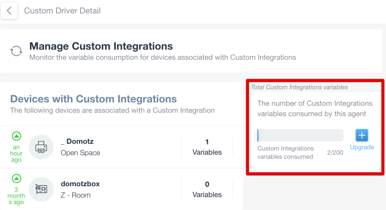Go back using the chevron arrow button
Image resolution: width=386 pixels, height=210 pixels.
pyautogui.click(x=9, y=11)
